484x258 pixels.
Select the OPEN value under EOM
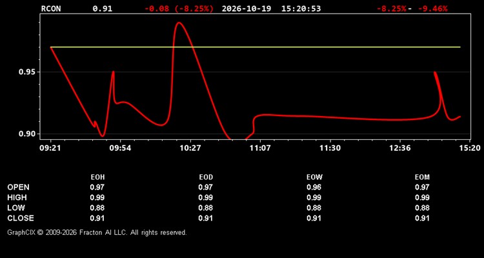pos(422,187)
